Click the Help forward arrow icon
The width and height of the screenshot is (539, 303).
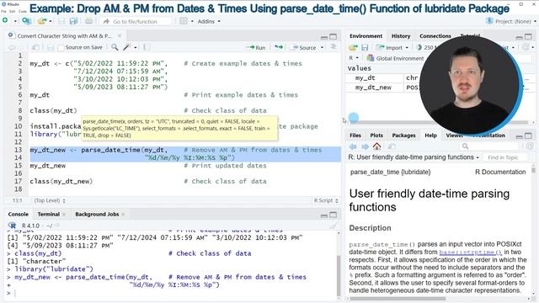365,146
